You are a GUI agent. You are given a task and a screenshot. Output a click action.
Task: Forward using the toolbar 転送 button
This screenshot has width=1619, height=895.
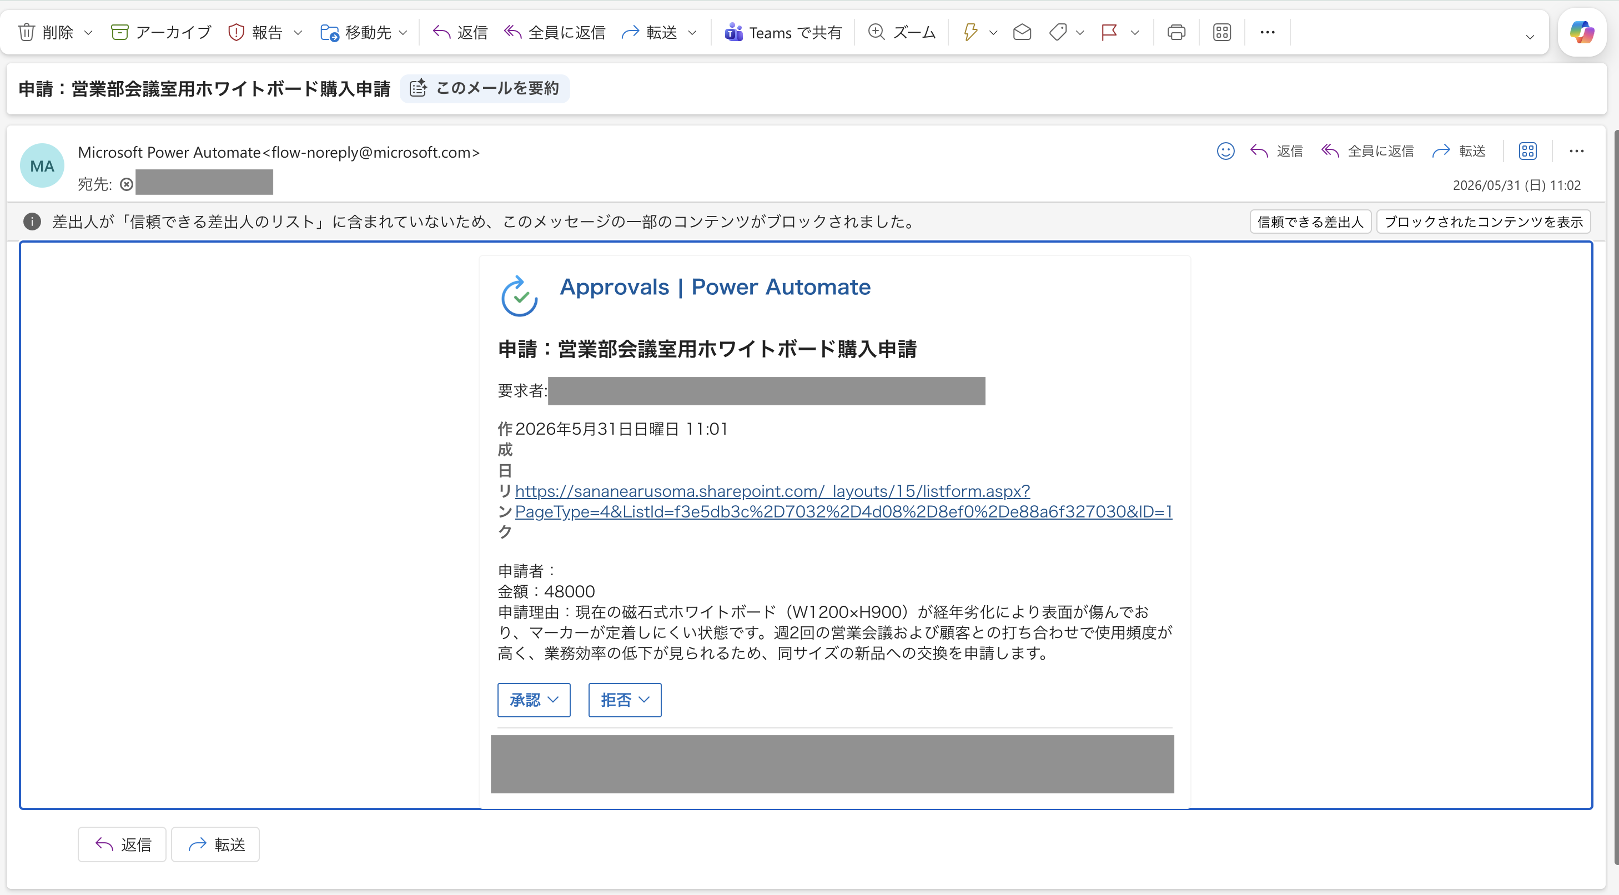pyautogui.click(x=649, y=32)
